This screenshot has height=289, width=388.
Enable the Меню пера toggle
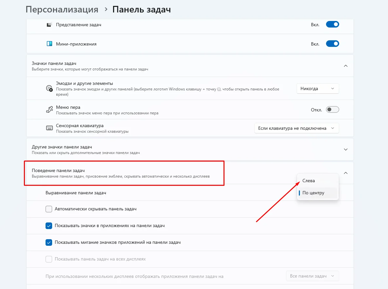332,109
